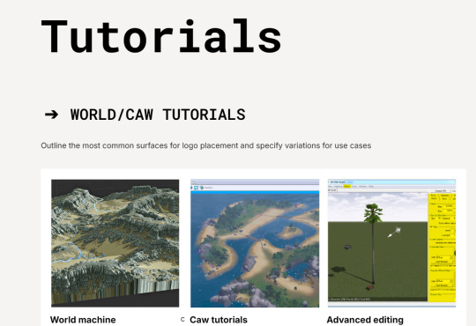The width and height of the screenshot is (476, 326).
Task: Click the 'Caw tutorials' card title
Action: click(219, 320)
